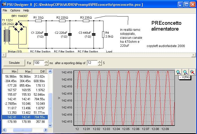Select the C3 440uF capacitor symbol
Screen dimensions: 197x134
click(x=94, y=35)
